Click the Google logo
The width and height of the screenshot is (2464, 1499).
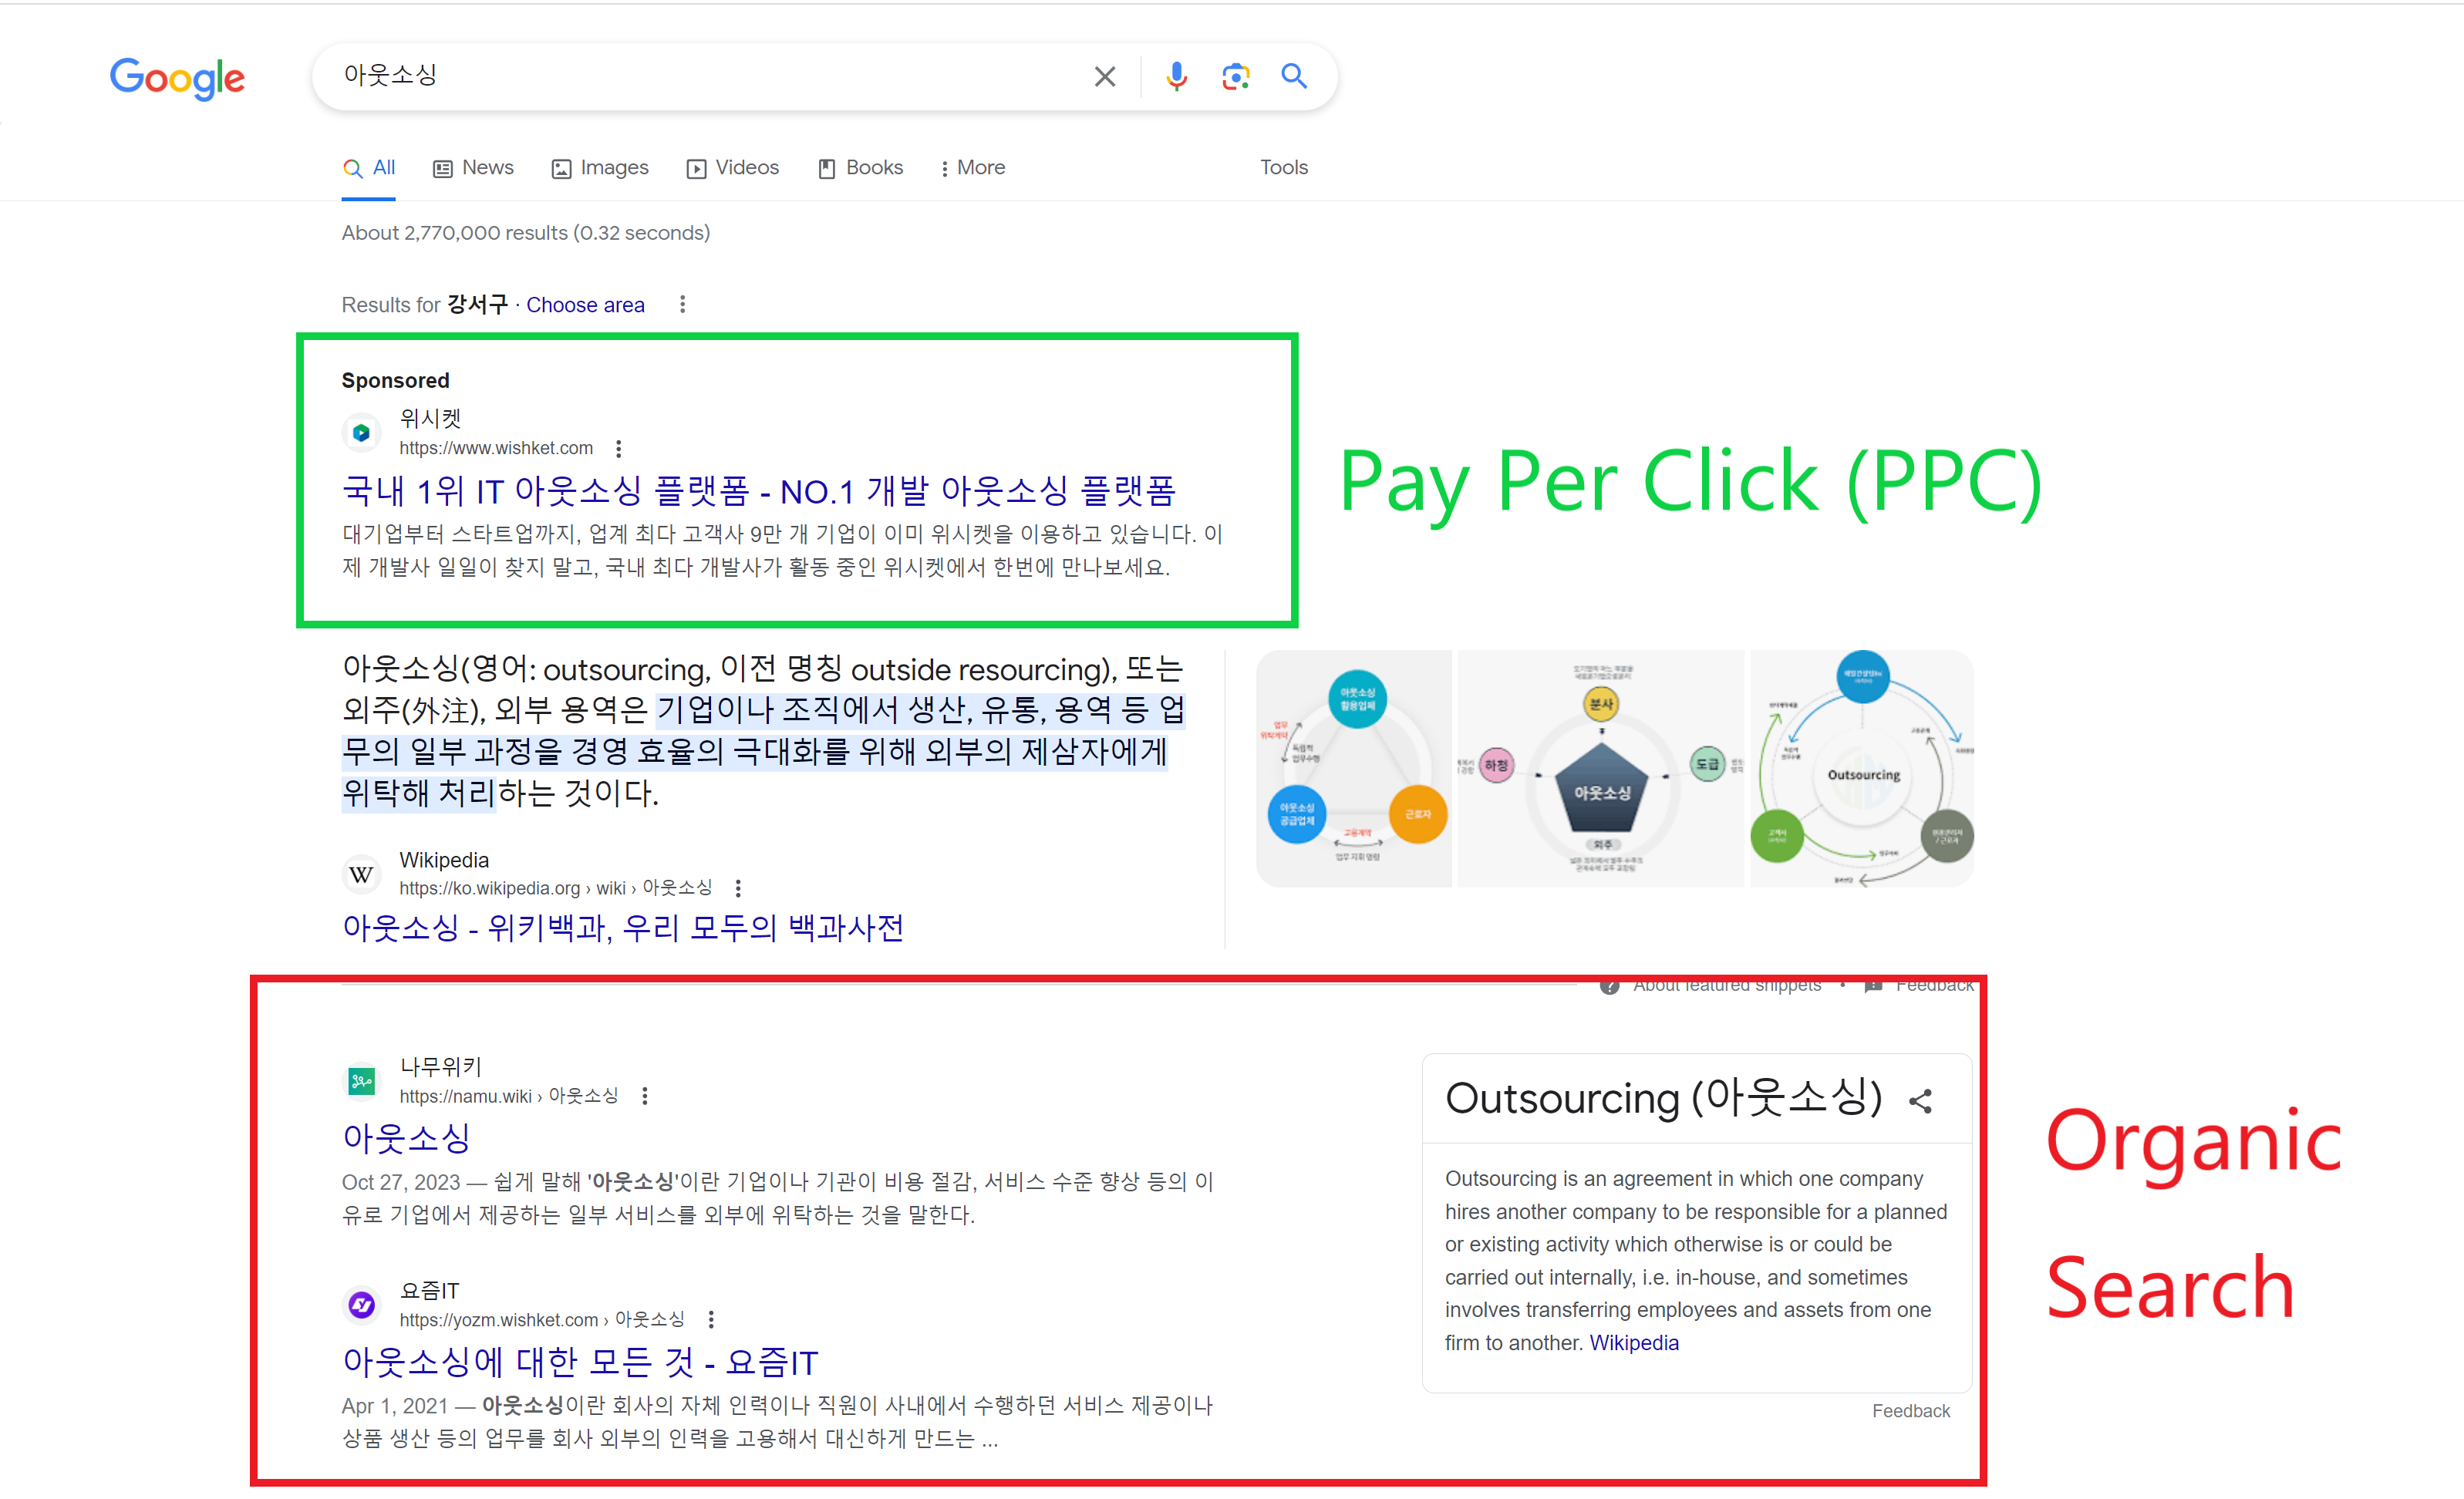pyautogui.click(x=177, y=78)
